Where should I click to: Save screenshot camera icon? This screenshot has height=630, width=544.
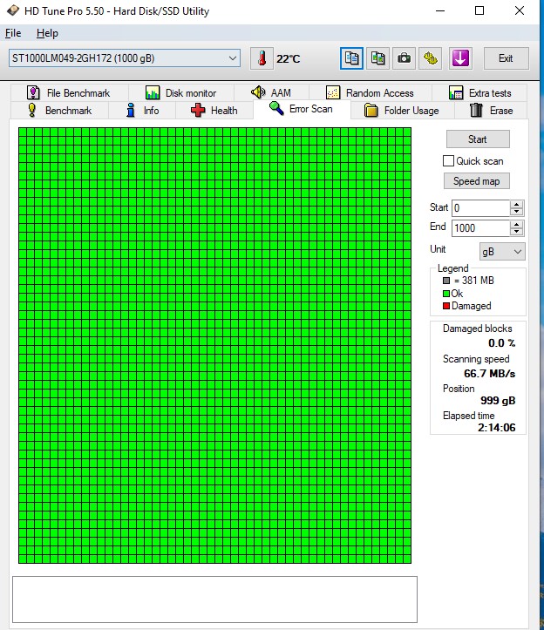[404, 58]
